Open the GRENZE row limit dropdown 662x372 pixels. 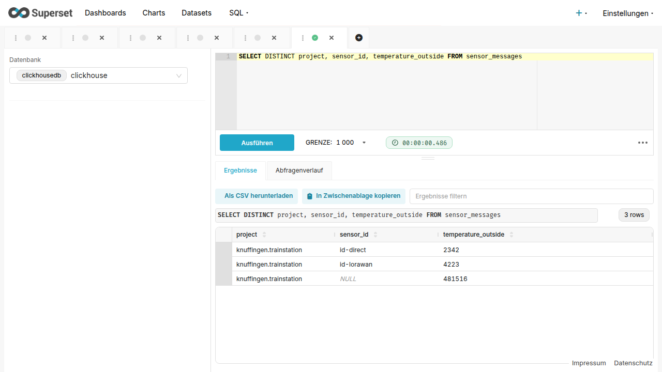[x=364, y=143]
